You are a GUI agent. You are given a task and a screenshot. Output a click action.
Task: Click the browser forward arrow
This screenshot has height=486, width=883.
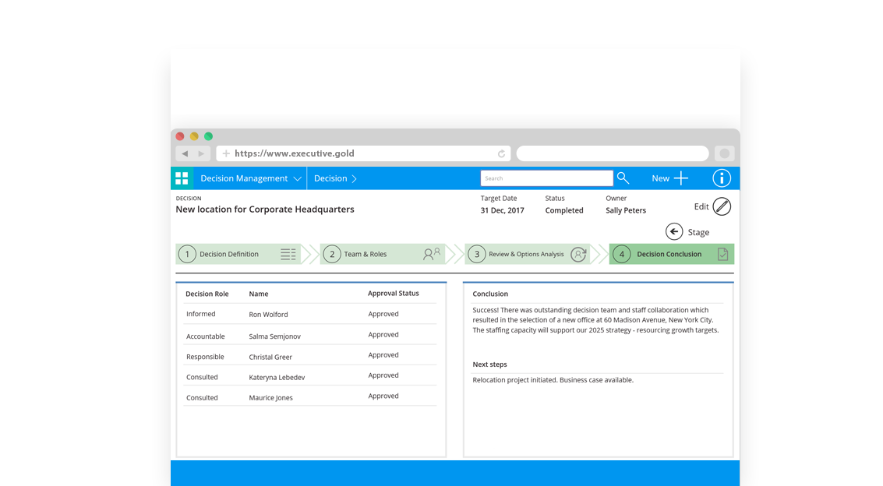click(x=201, y=154)
